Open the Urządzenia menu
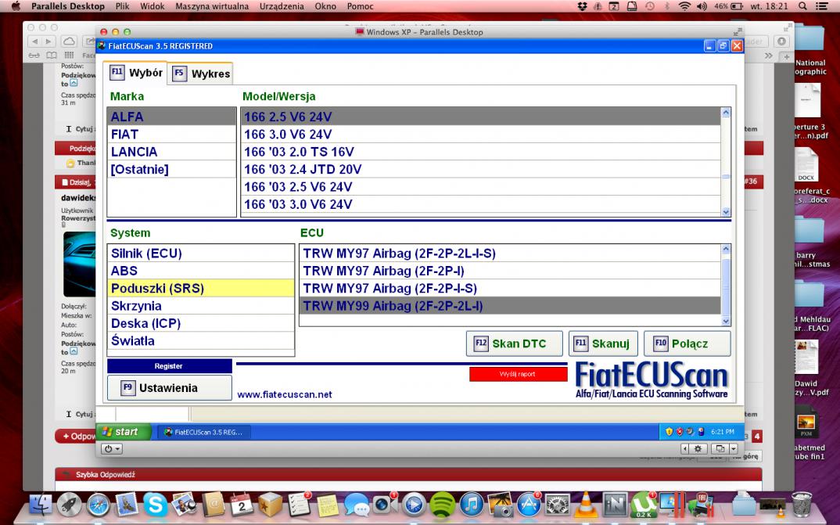840x525 pixels. (x=282, y=6)
